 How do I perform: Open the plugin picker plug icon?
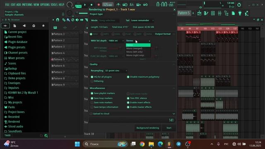pos(240,13)
